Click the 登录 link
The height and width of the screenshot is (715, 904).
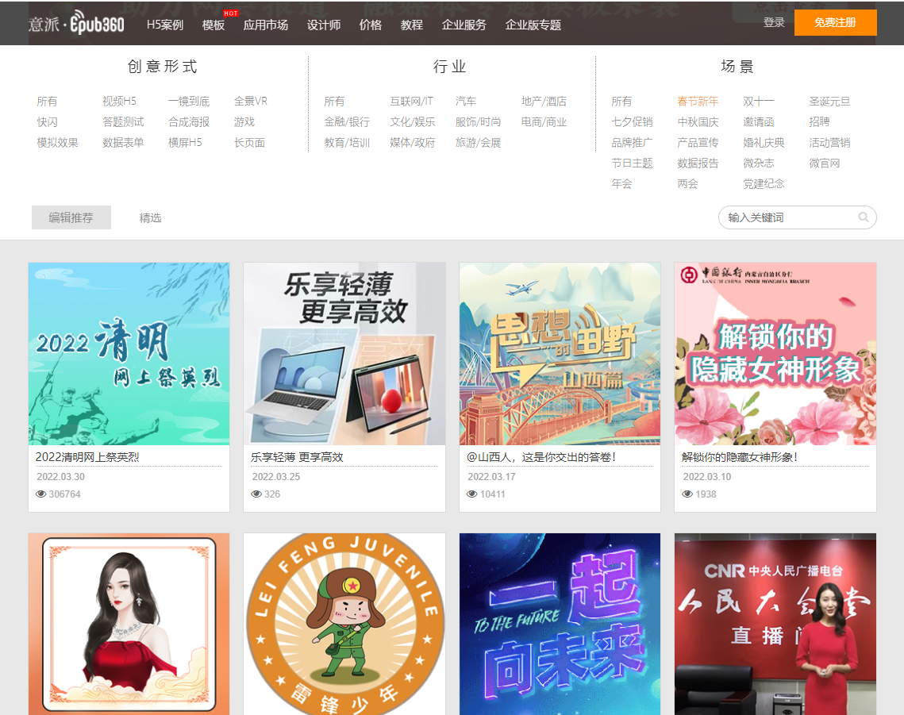point(772,22)
